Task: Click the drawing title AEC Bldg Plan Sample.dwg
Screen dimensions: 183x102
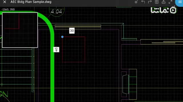Action: coord(31,2)
